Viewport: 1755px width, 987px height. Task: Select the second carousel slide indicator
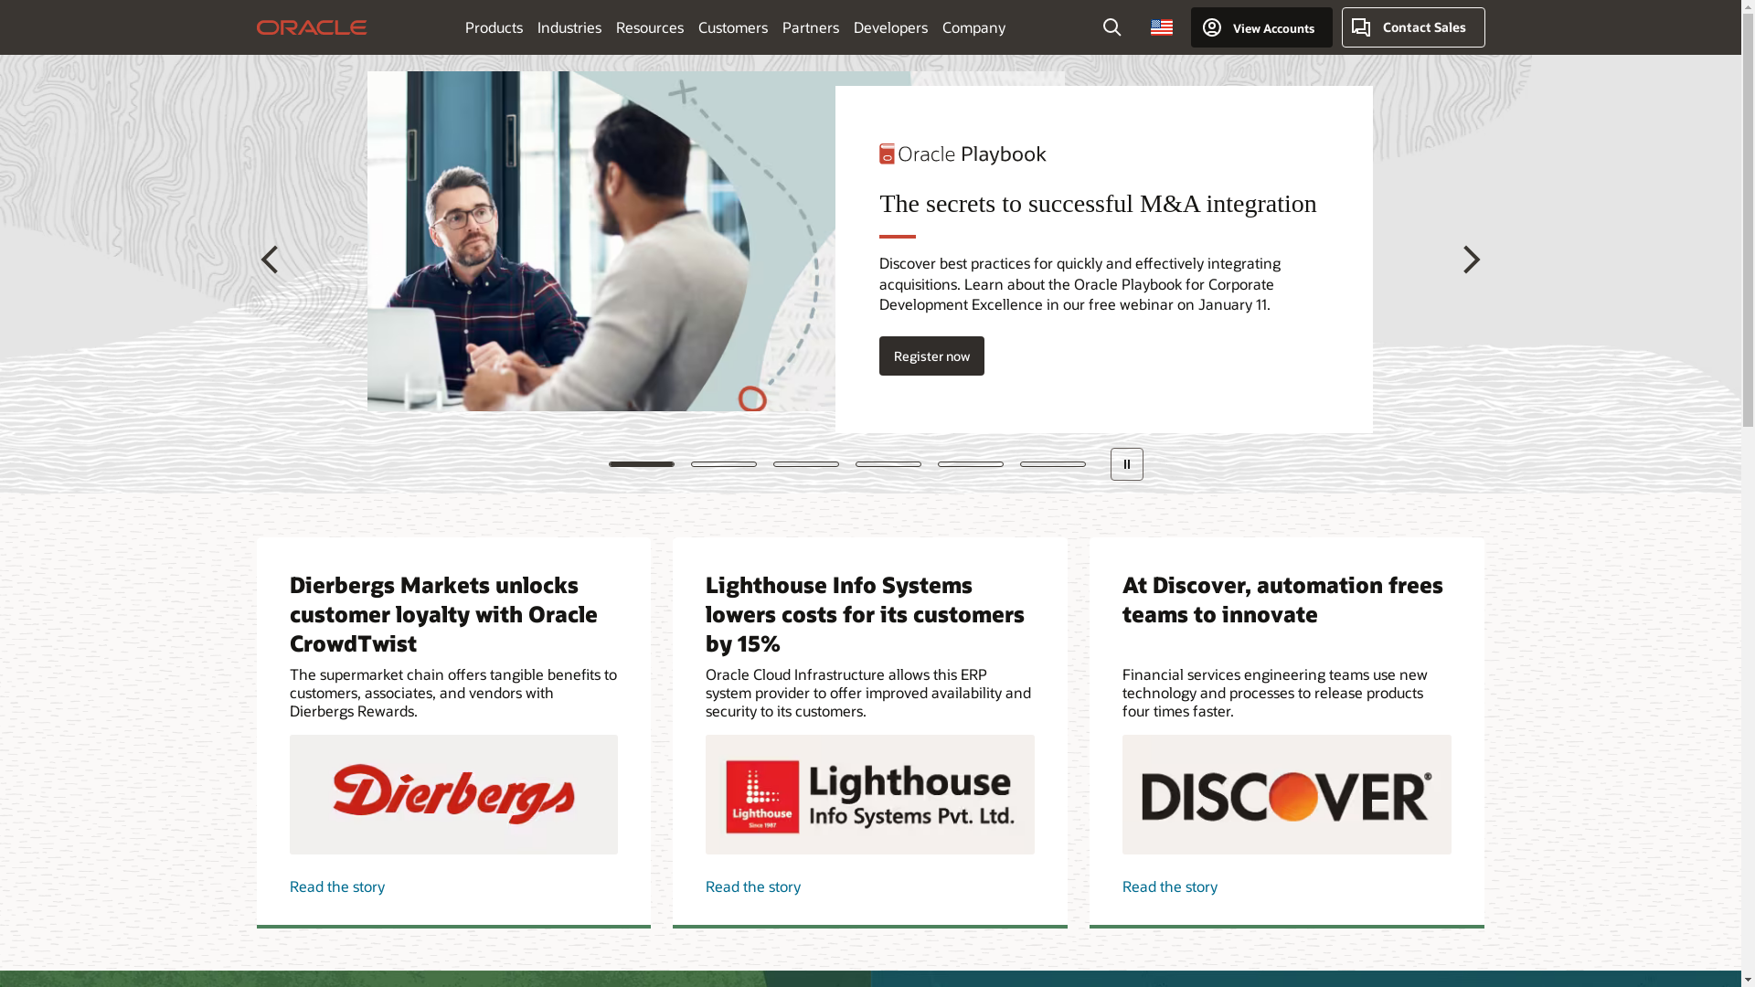click(723, 464)
